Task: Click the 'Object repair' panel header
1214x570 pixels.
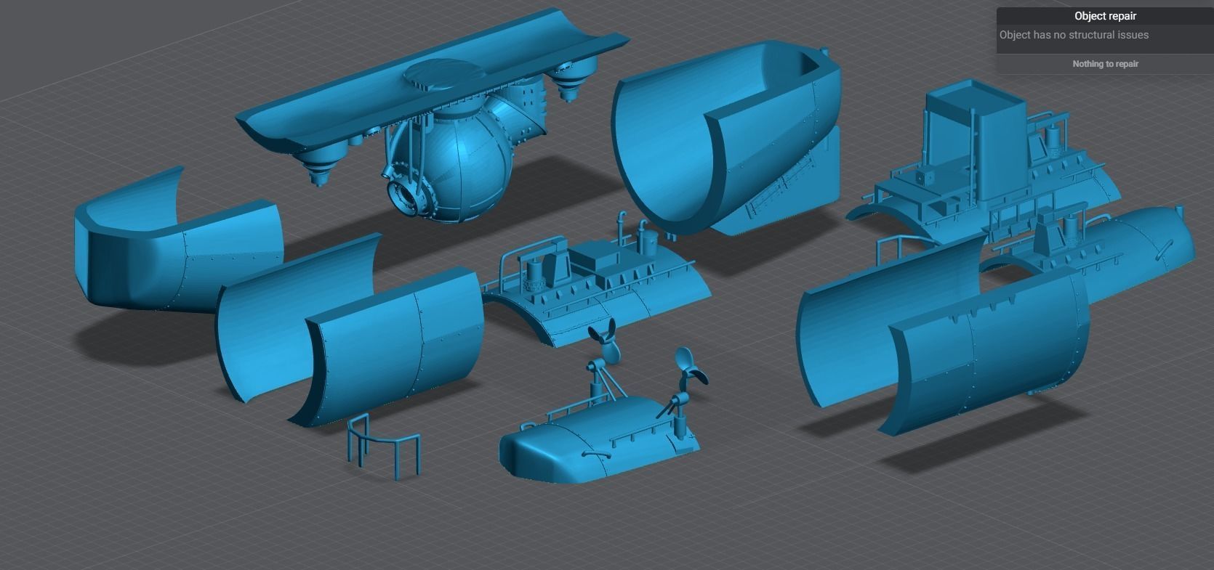Action: coord(1105,16)
